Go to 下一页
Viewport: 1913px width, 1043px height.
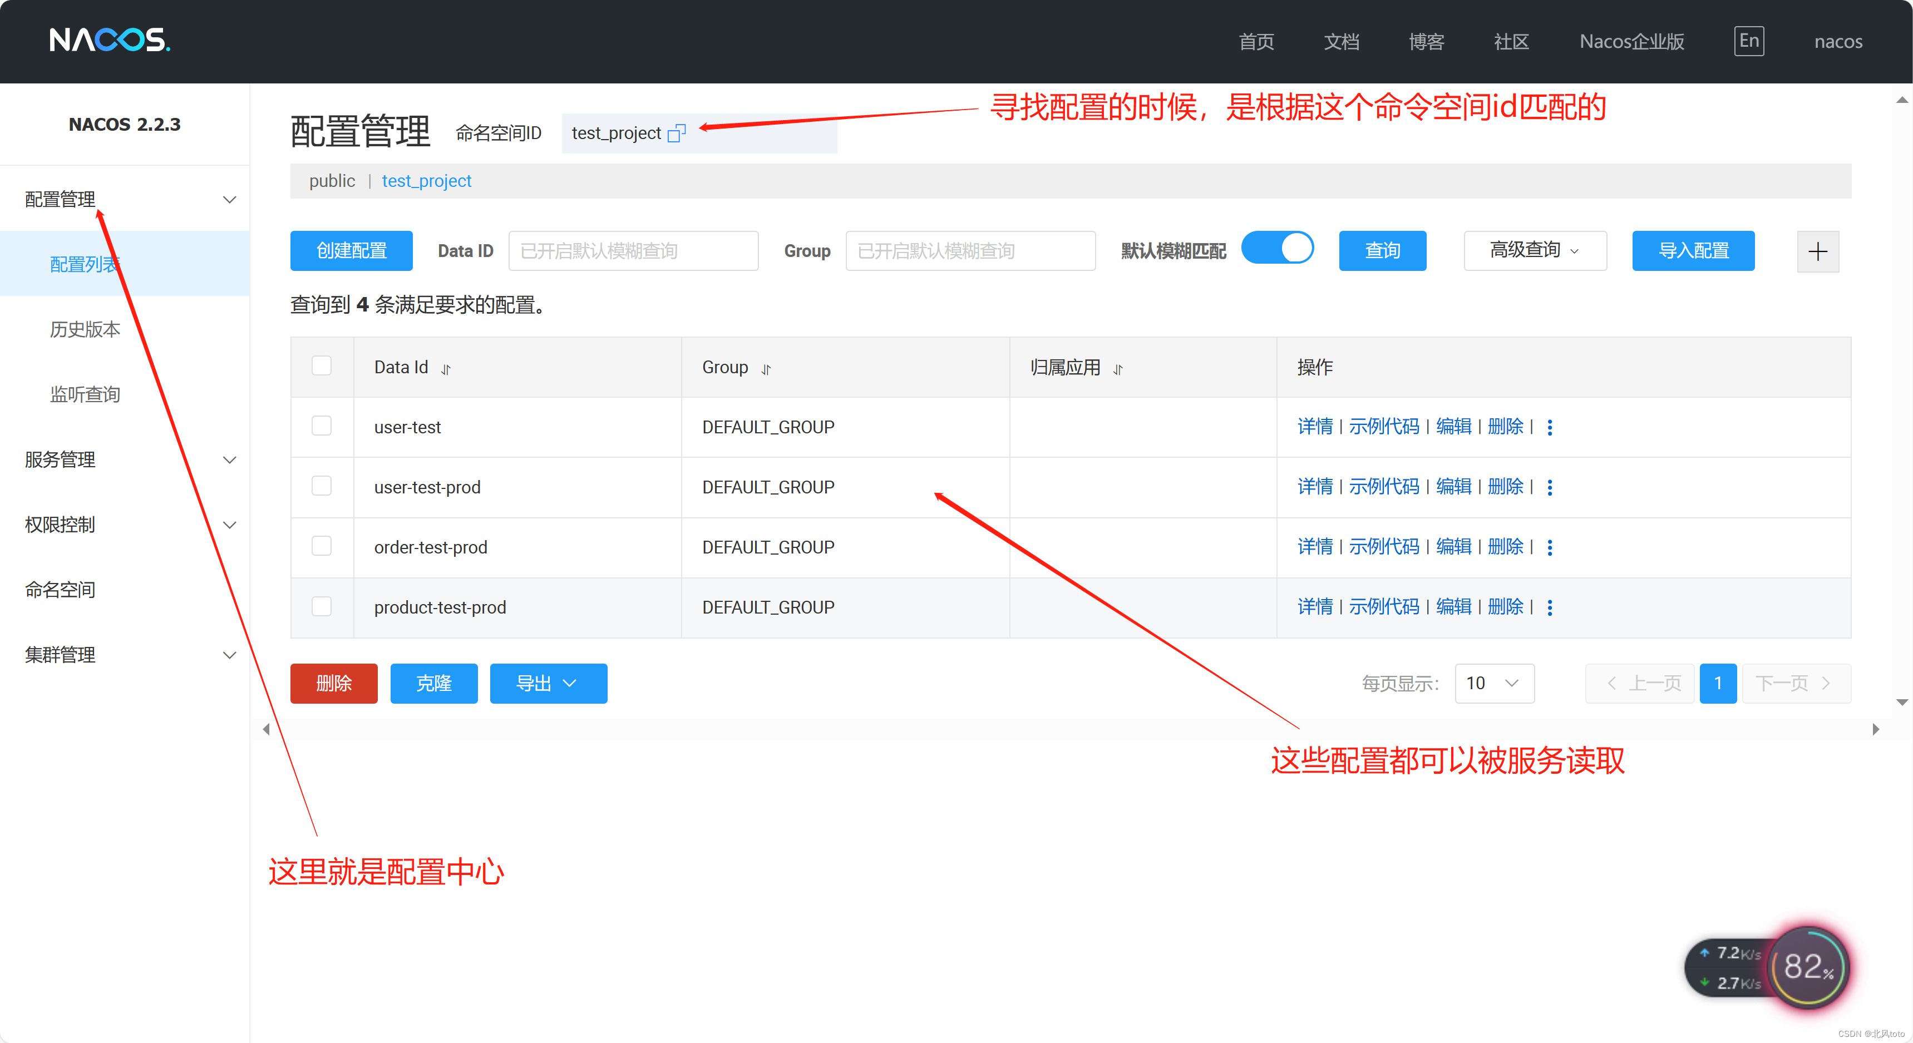(x=1796, y=684)
